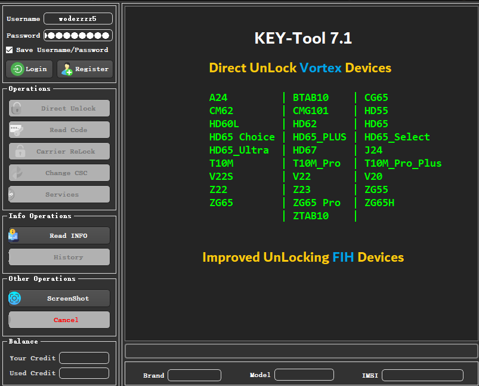Click the BTAB10 device name
The height and width of the screenshot is (386, 479).
click(x=311, y=97)
